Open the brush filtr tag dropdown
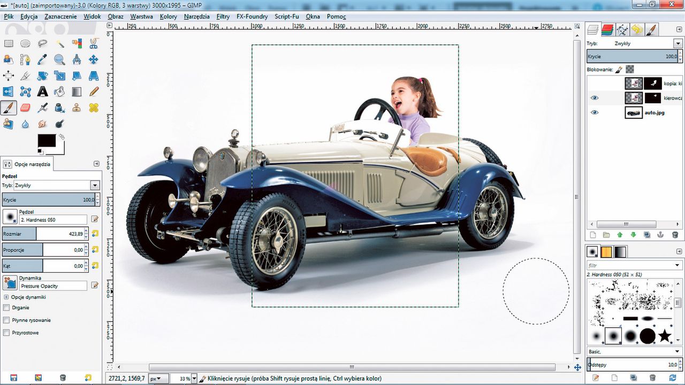Screen dimensions: 685x385 coord(677,265)
